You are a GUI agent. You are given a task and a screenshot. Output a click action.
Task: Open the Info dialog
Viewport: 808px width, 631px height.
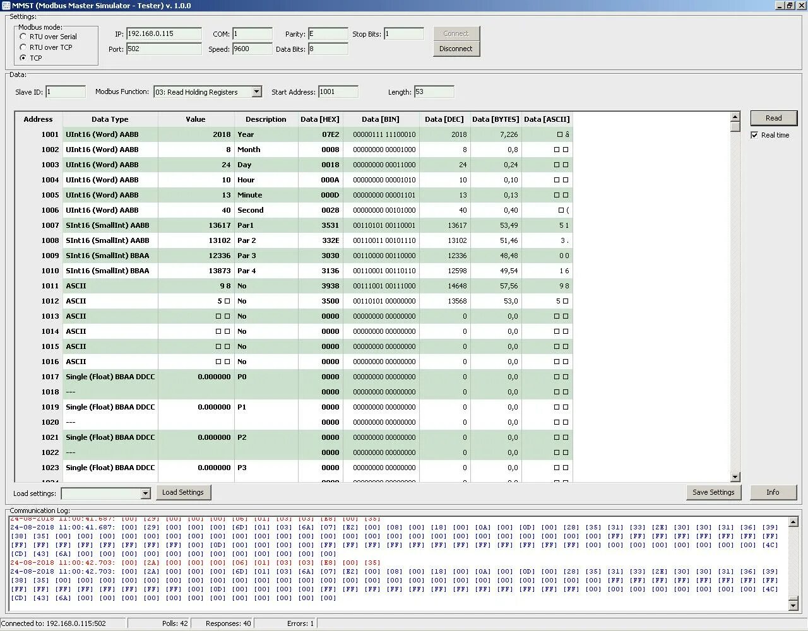click(773, 492)
